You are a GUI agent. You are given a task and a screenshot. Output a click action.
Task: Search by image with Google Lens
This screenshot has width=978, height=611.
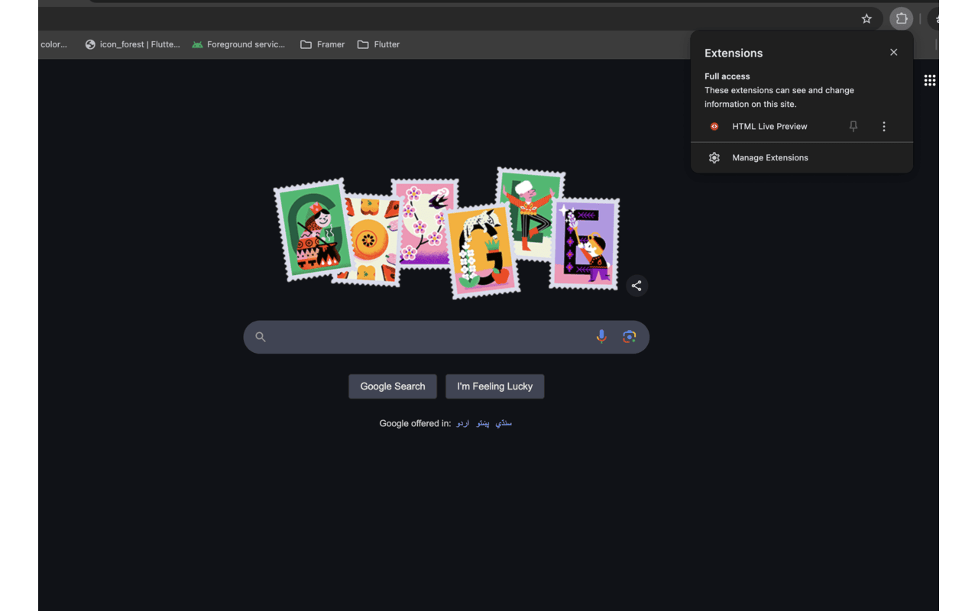click(629, 337)
